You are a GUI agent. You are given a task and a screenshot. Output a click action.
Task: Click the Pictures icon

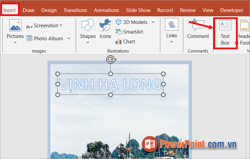tap(15, 25)
